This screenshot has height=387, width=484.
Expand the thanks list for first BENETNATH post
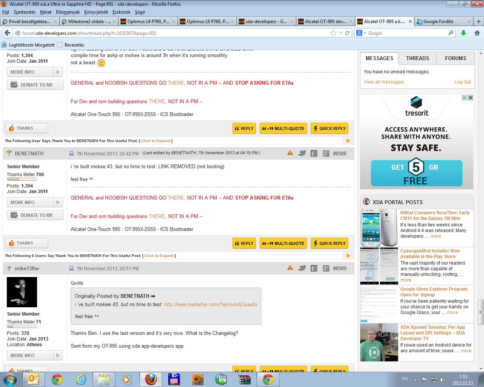[x=155, y=141]
